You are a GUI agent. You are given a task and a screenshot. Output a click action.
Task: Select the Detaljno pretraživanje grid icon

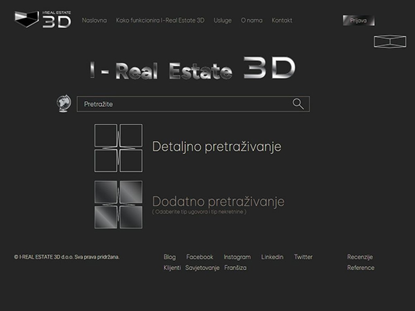point(118,149)
